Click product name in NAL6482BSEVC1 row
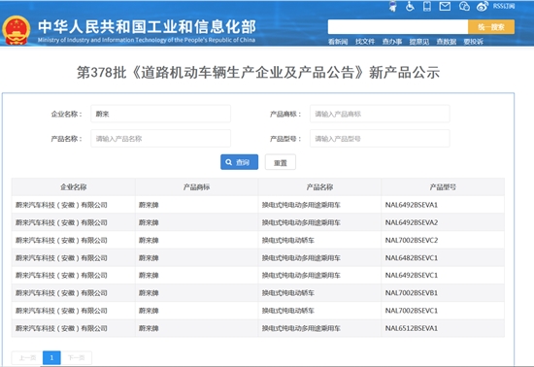The width and height of the screenshot is (534, 367). coord(301,258)
